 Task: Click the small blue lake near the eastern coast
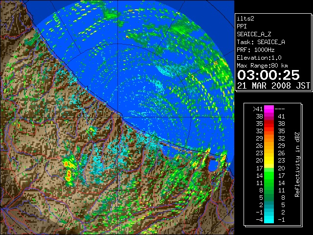click(213, 165)
